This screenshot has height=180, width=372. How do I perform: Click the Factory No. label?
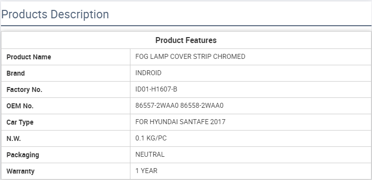point(24,90)
